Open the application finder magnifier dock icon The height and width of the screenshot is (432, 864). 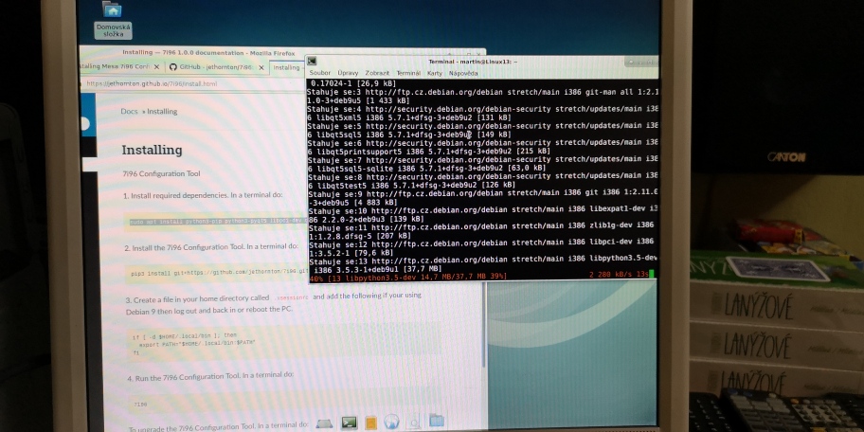414,421
